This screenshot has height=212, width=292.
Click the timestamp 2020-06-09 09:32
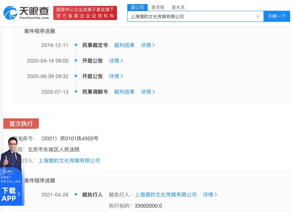point(48,76)
